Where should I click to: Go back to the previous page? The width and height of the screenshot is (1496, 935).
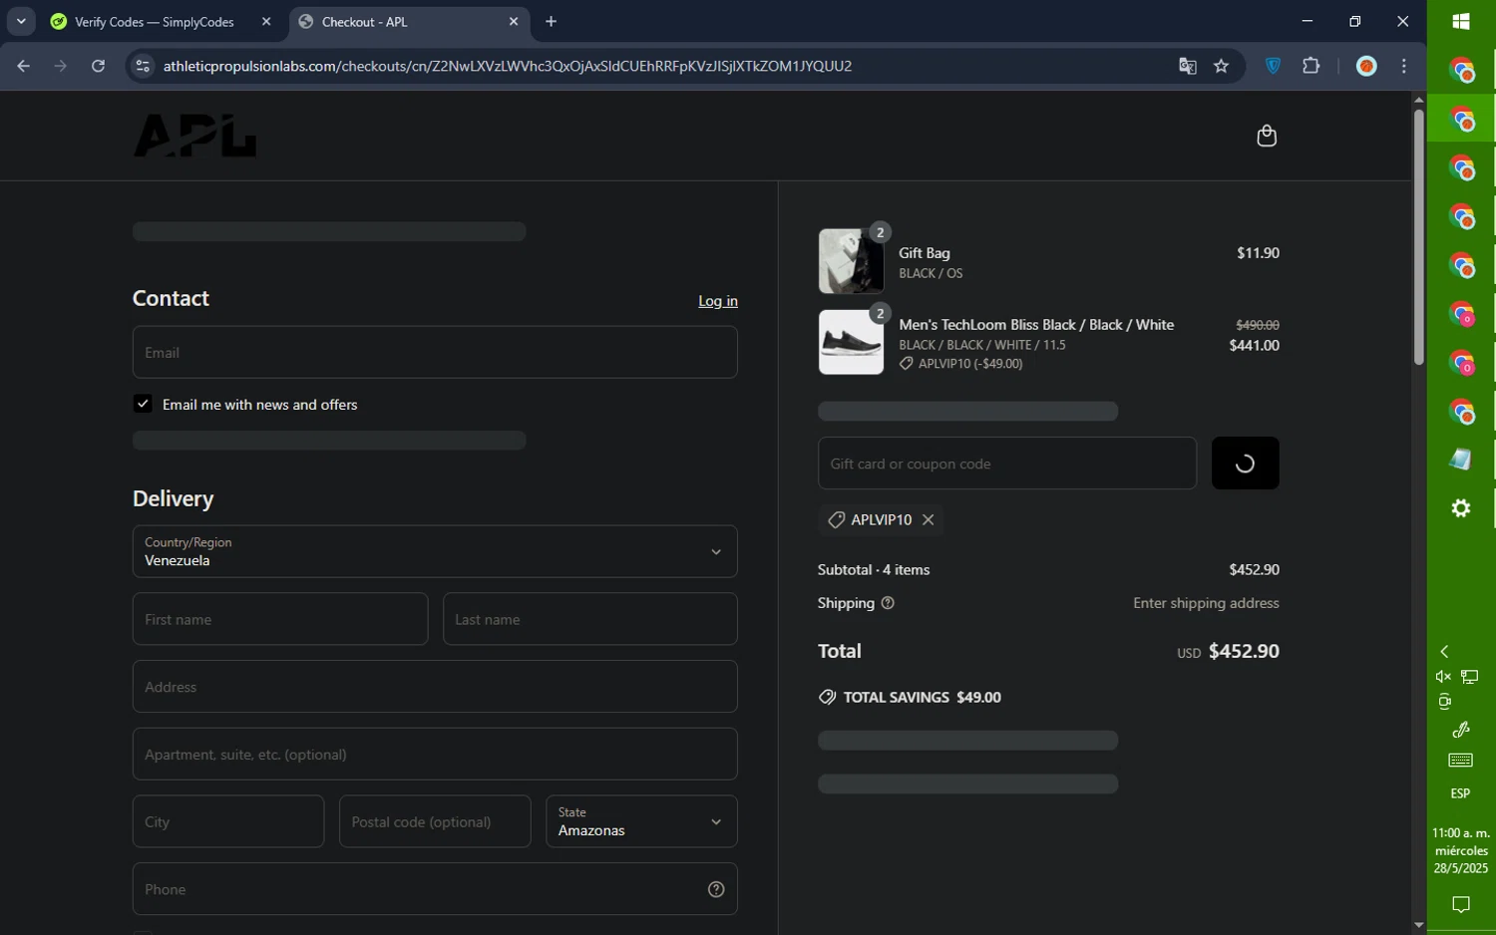(24, 66)
